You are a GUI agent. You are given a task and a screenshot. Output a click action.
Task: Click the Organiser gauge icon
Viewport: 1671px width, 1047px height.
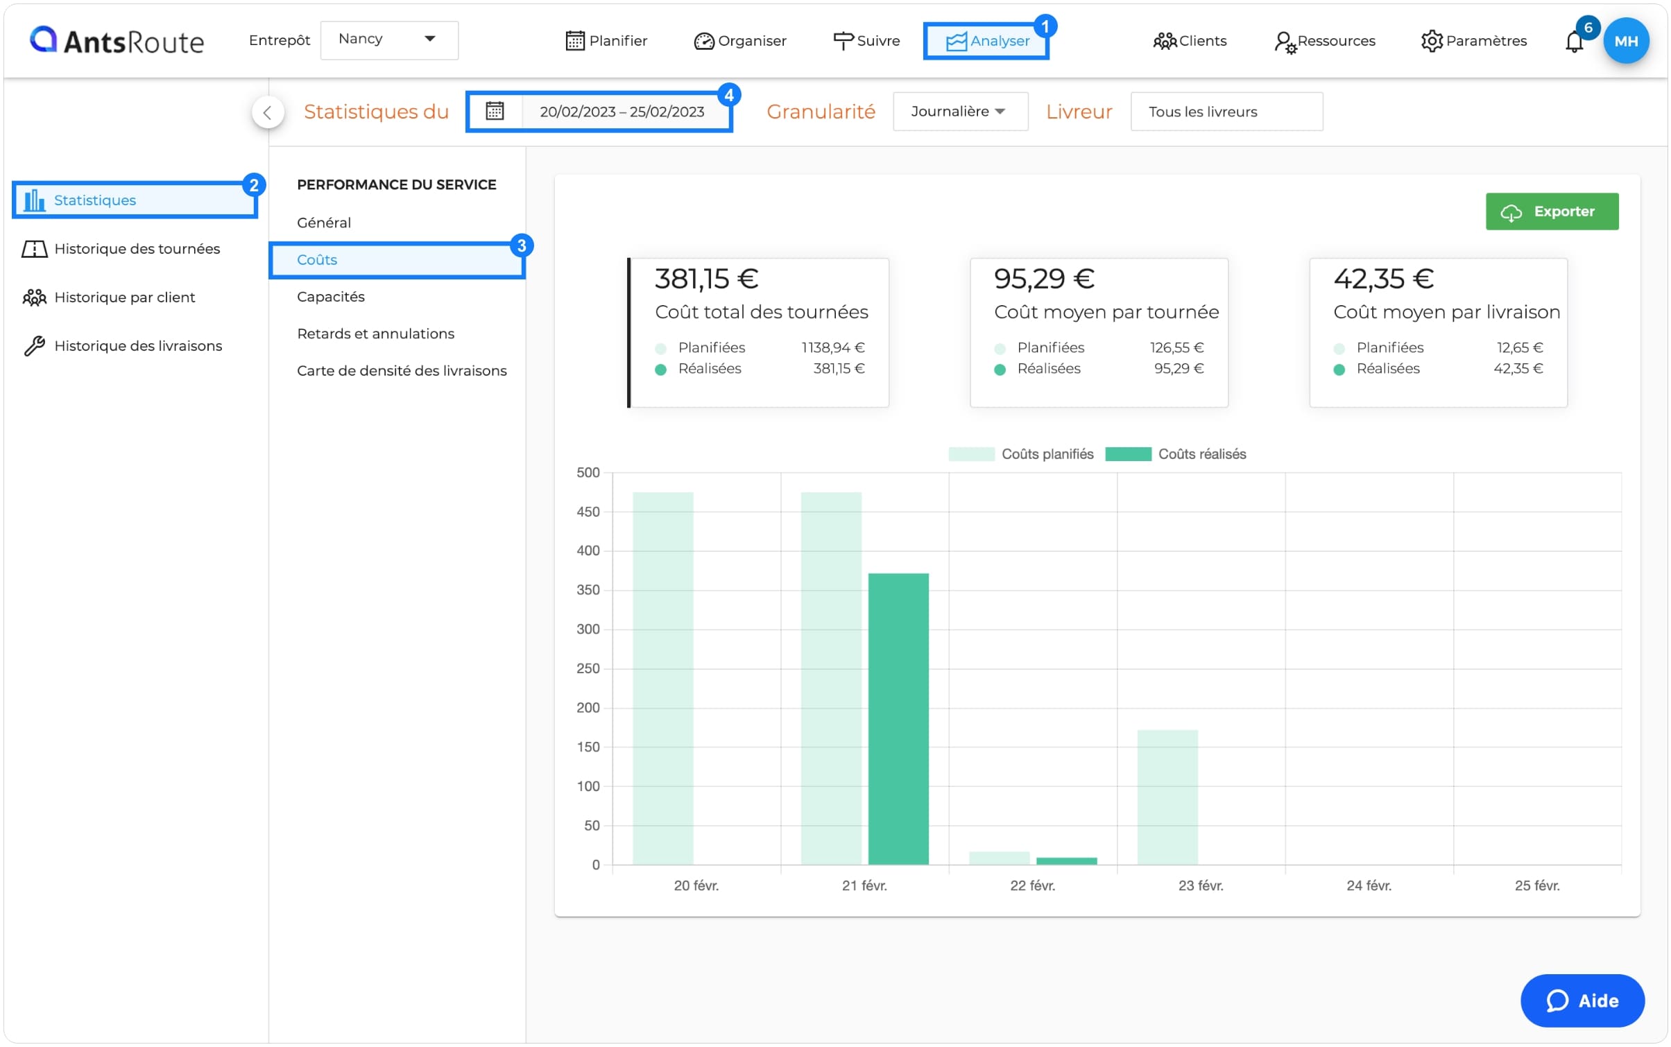tap(703, 42)
